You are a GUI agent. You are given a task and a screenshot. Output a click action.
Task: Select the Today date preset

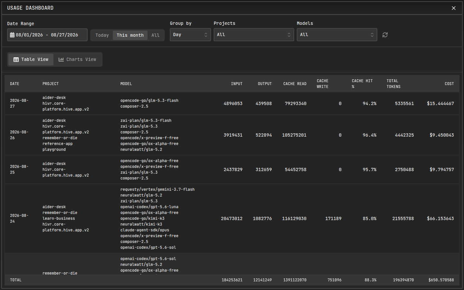[x=102, y=35]
